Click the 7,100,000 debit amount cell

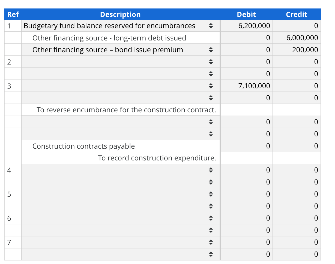246,86
